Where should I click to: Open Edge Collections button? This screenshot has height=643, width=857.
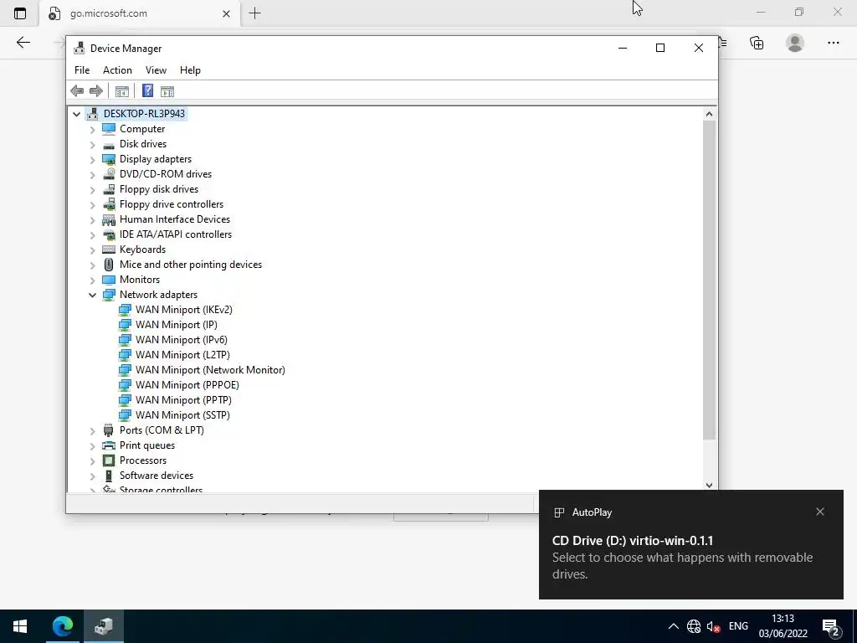757,43
